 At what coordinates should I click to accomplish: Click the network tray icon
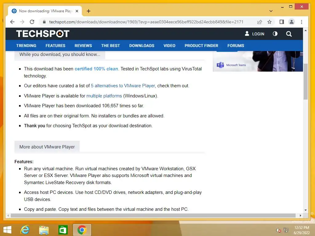286,230
